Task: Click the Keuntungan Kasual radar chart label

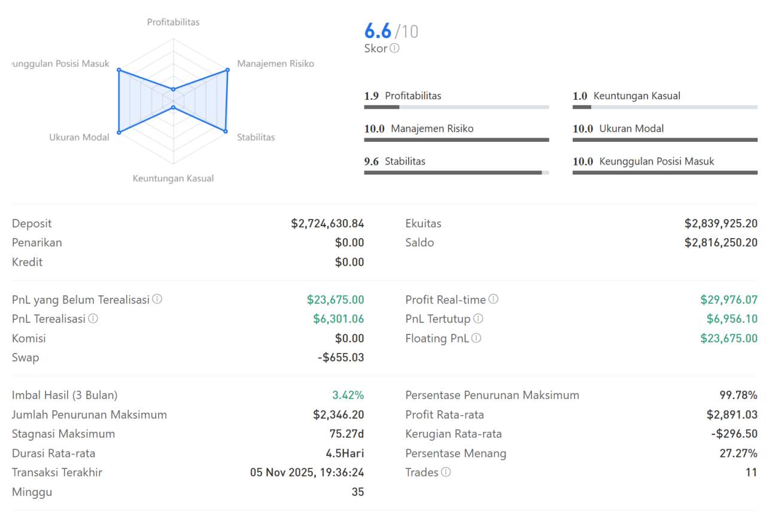Action: [173, 178]
